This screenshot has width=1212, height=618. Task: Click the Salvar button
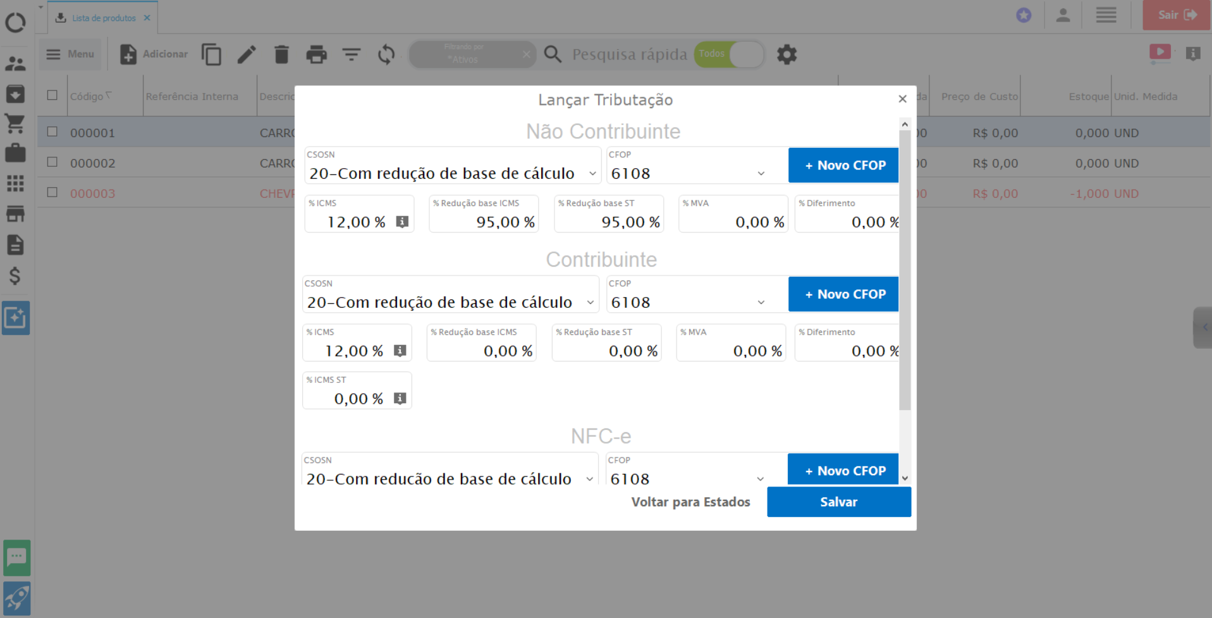tap(838, 502)
